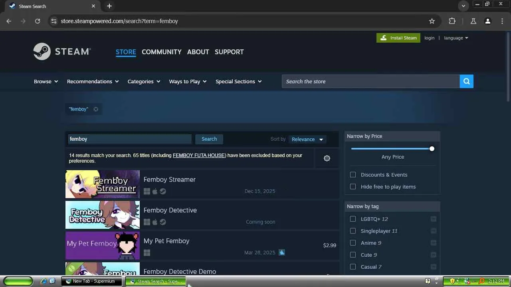Open the browser profile icon

pyautogui.click(x=488, y=21)
